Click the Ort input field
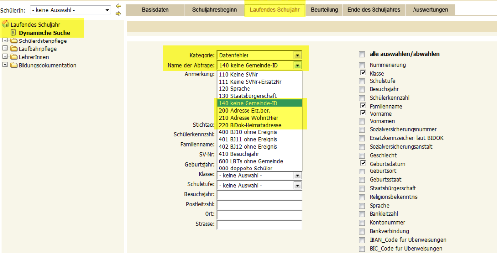Screen dimensions: 497x253 pos(259,214)
